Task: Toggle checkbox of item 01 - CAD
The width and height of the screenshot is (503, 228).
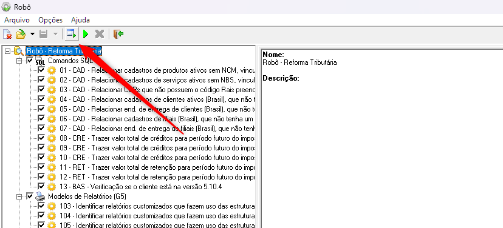Action: (41, 70)
